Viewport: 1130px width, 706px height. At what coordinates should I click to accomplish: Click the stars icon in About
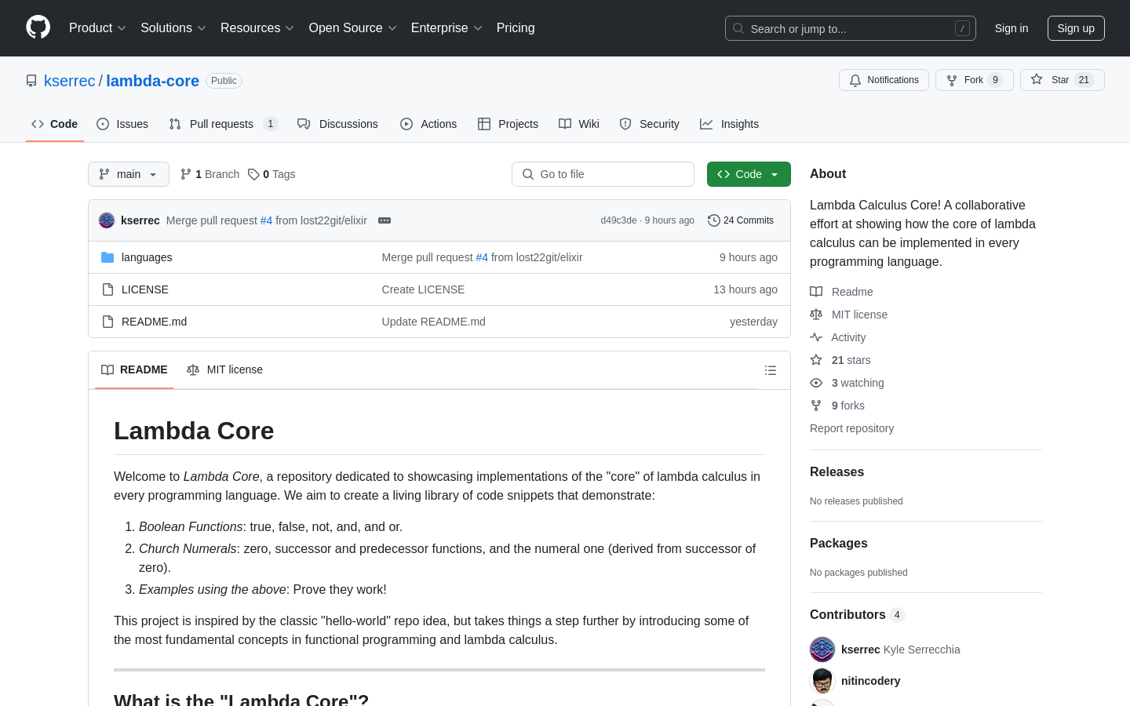[816, 360]
